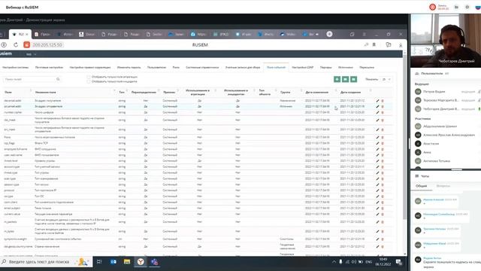The height and width of the screenshot is (271, 481).
Task: Edit the src.email.addr row with the pencil
Action: (x=377, y=106)
